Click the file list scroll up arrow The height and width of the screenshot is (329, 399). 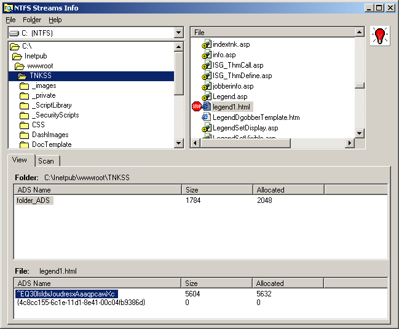pyautogui.click(x=359, y=32)
